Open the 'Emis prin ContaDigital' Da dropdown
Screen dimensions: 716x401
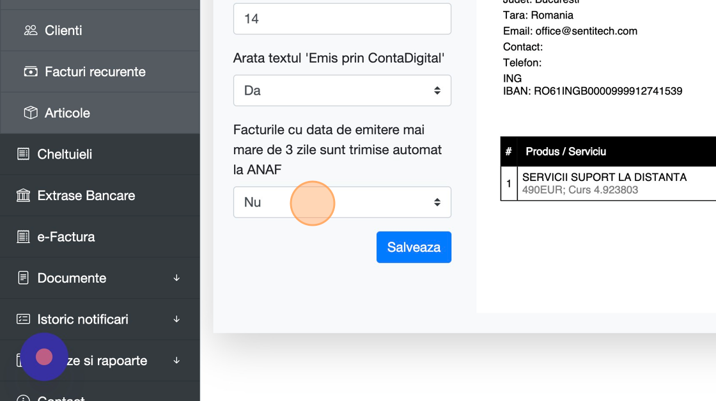coord(342,90)
